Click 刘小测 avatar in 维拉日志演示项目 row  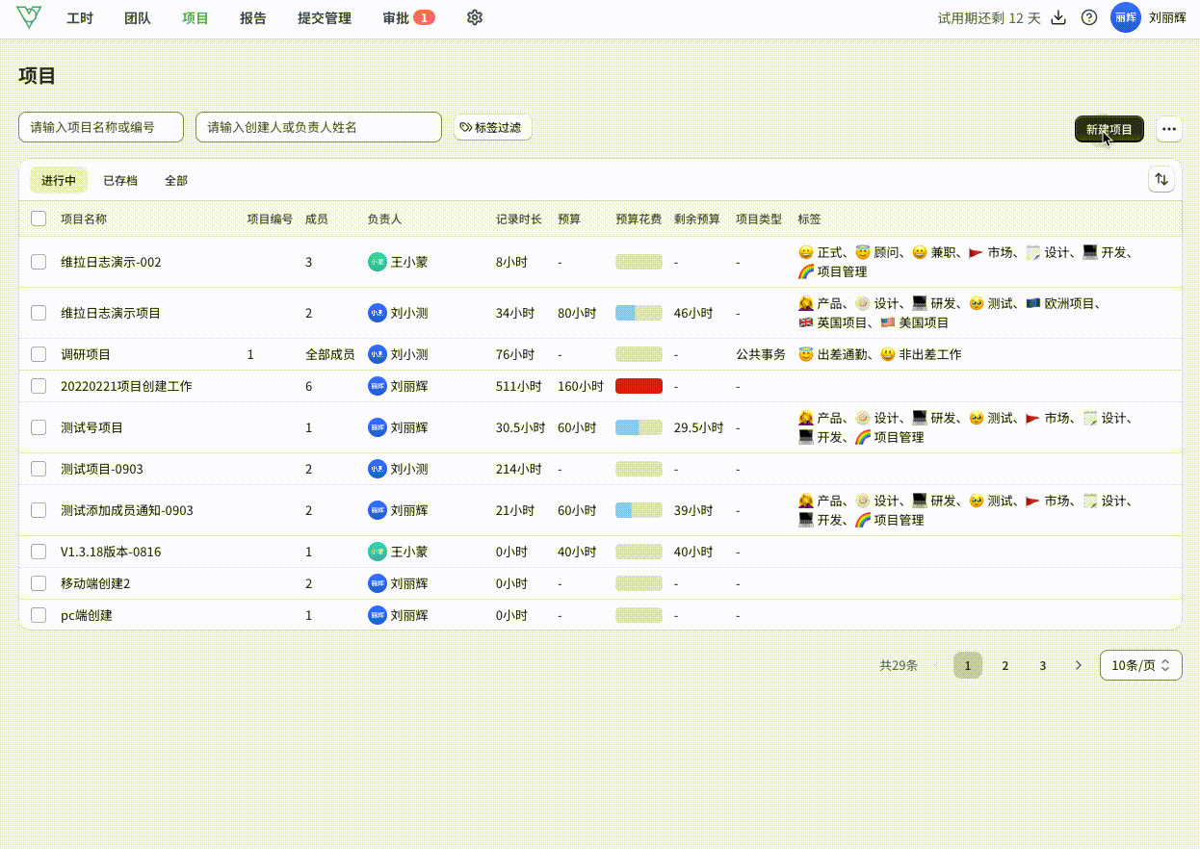point(378,313)
